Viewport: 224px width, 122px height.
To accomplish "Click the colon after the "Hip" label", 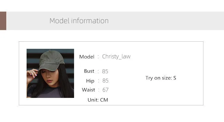I will [x=98, y=81].
